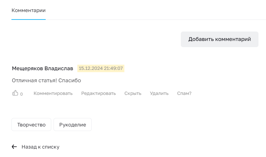
Task: Click the like counter showing 0
Action: (21, 94)
